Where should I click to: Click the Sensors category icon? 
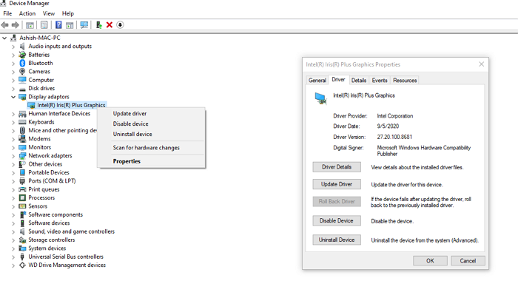tap(22, 206)
